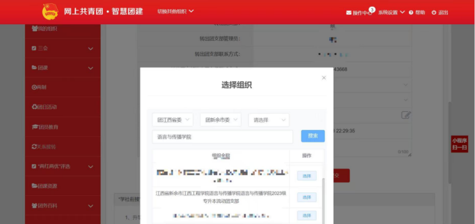Open 团日活动 in the sidebar

point(45,107)
